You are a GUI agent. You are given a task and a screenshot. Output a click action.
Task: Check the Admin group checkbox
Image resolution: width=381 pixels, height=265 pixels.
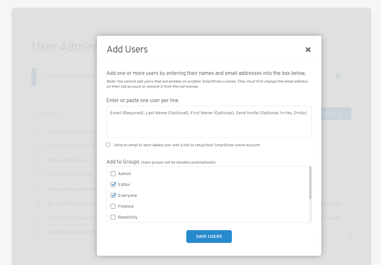tap(113, 174)
